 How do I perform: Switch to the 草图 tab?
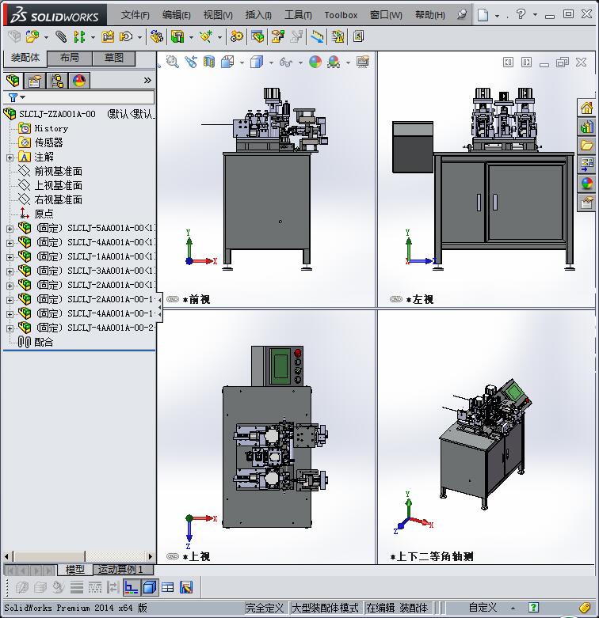pyautogui.click(x=113, y=58)
